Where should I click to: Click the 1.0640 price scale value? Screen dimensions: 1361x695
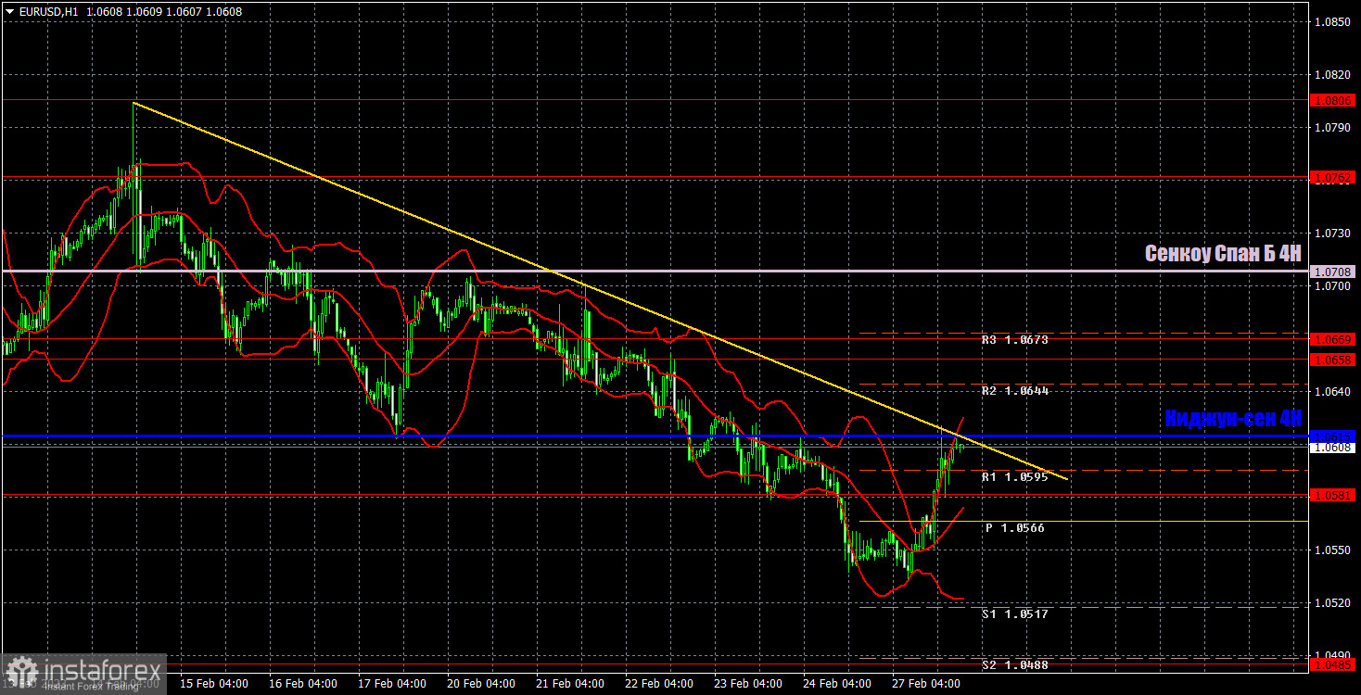(1333, 391)
